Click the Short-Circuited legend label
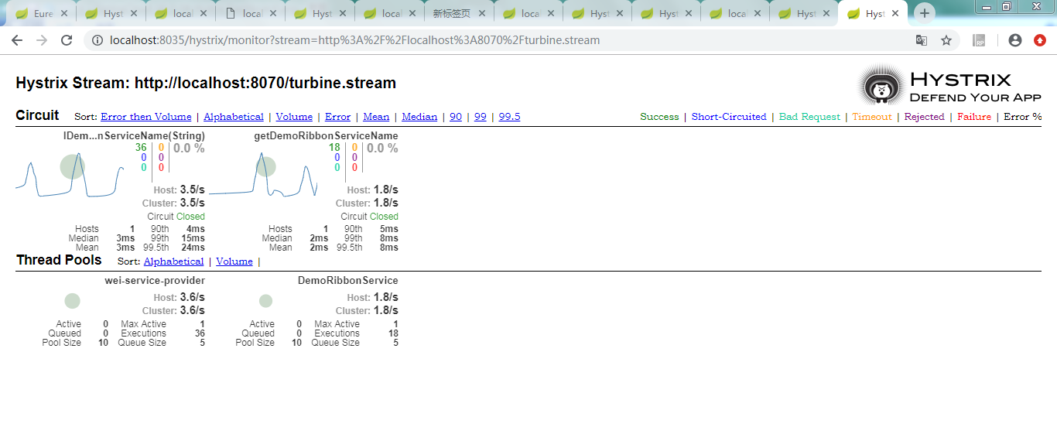The width and height of the screenshot is (1057, 434). (x=729, y=117)
